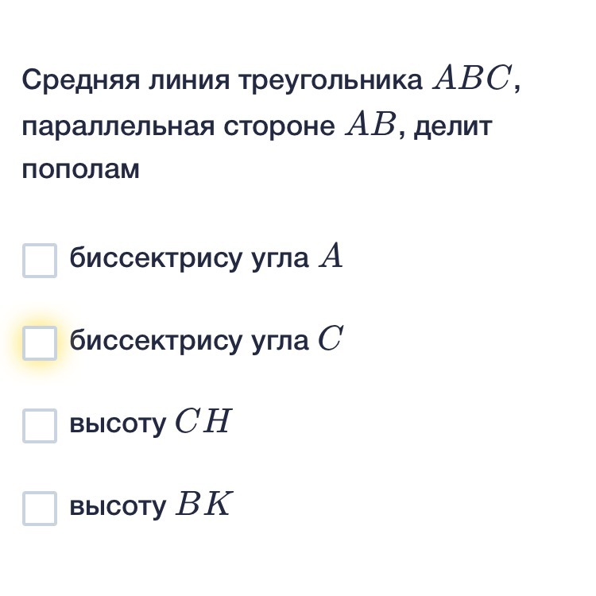Enable the высоту BK checkbox
Screen dimensions: 596x596
click(40, 509)
